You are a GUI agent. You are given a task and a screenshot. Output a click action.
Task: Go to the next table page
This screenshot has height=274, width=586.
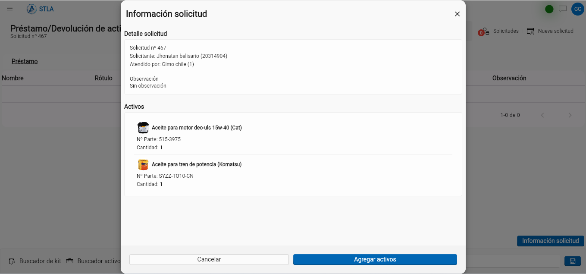click(x=570, y=115)
